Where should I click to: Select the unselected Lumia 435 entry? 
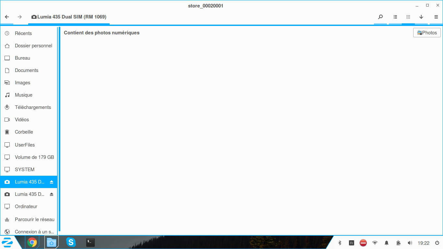pyautogui.click(x=29, y=194)
